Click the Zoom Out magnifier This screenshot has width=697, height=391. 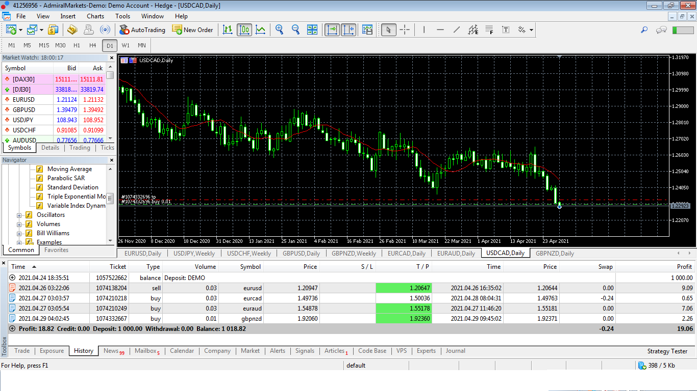pos(296,30)
